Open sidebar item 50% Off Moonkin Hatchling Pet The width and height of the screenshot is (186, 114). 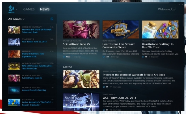pyautogui.click(x=37, y=67)
